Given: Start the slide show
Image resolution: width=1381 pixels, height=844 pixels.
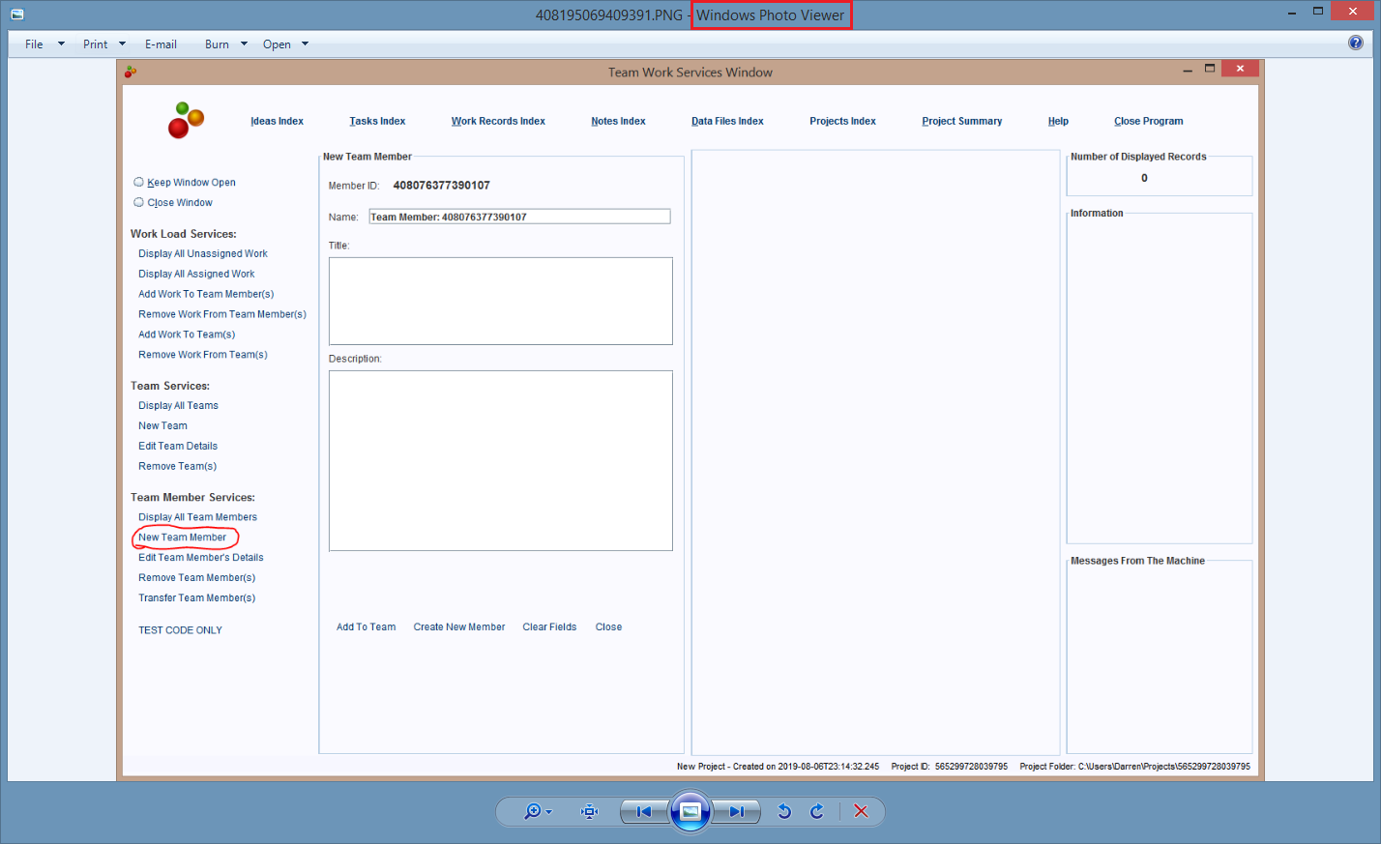Looking at the screenshot, I should click(x=690, y=812).
